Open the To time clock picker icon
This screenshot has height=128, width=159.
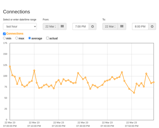pyautogui.click(x=152, y=26)
